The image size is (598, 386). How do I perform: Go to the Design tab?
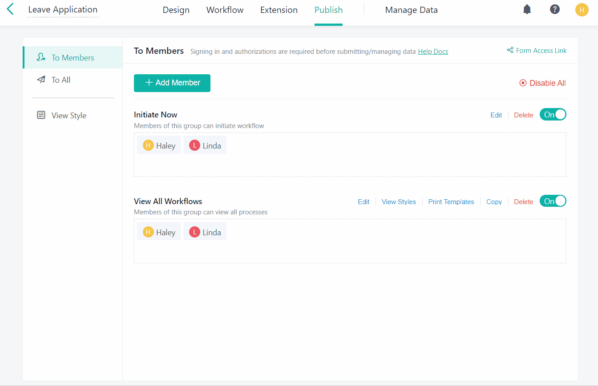(x=176, y=10)
